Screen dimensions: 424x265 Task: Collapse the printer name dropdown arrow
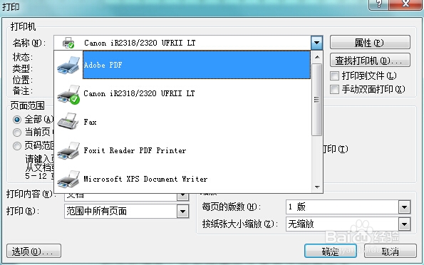316,43
